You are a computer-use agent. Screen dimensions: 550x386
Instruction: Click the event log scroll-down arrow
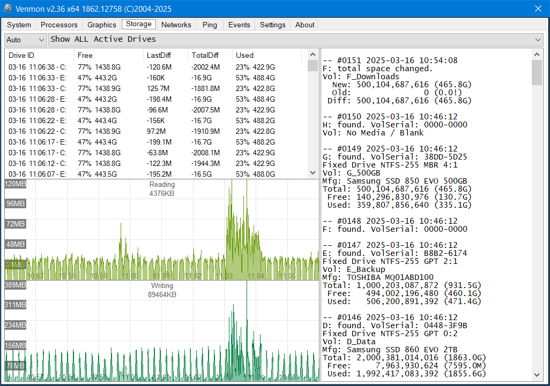click(x=537, y=375)
